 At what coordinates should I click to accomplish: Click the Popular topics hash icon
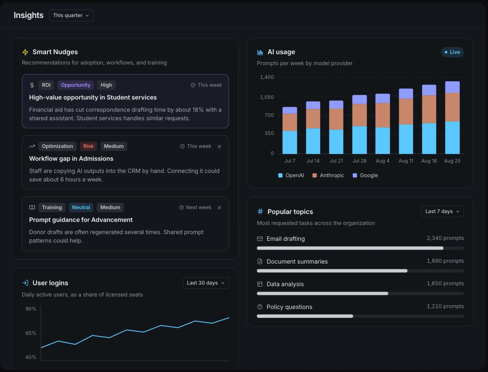260,211
